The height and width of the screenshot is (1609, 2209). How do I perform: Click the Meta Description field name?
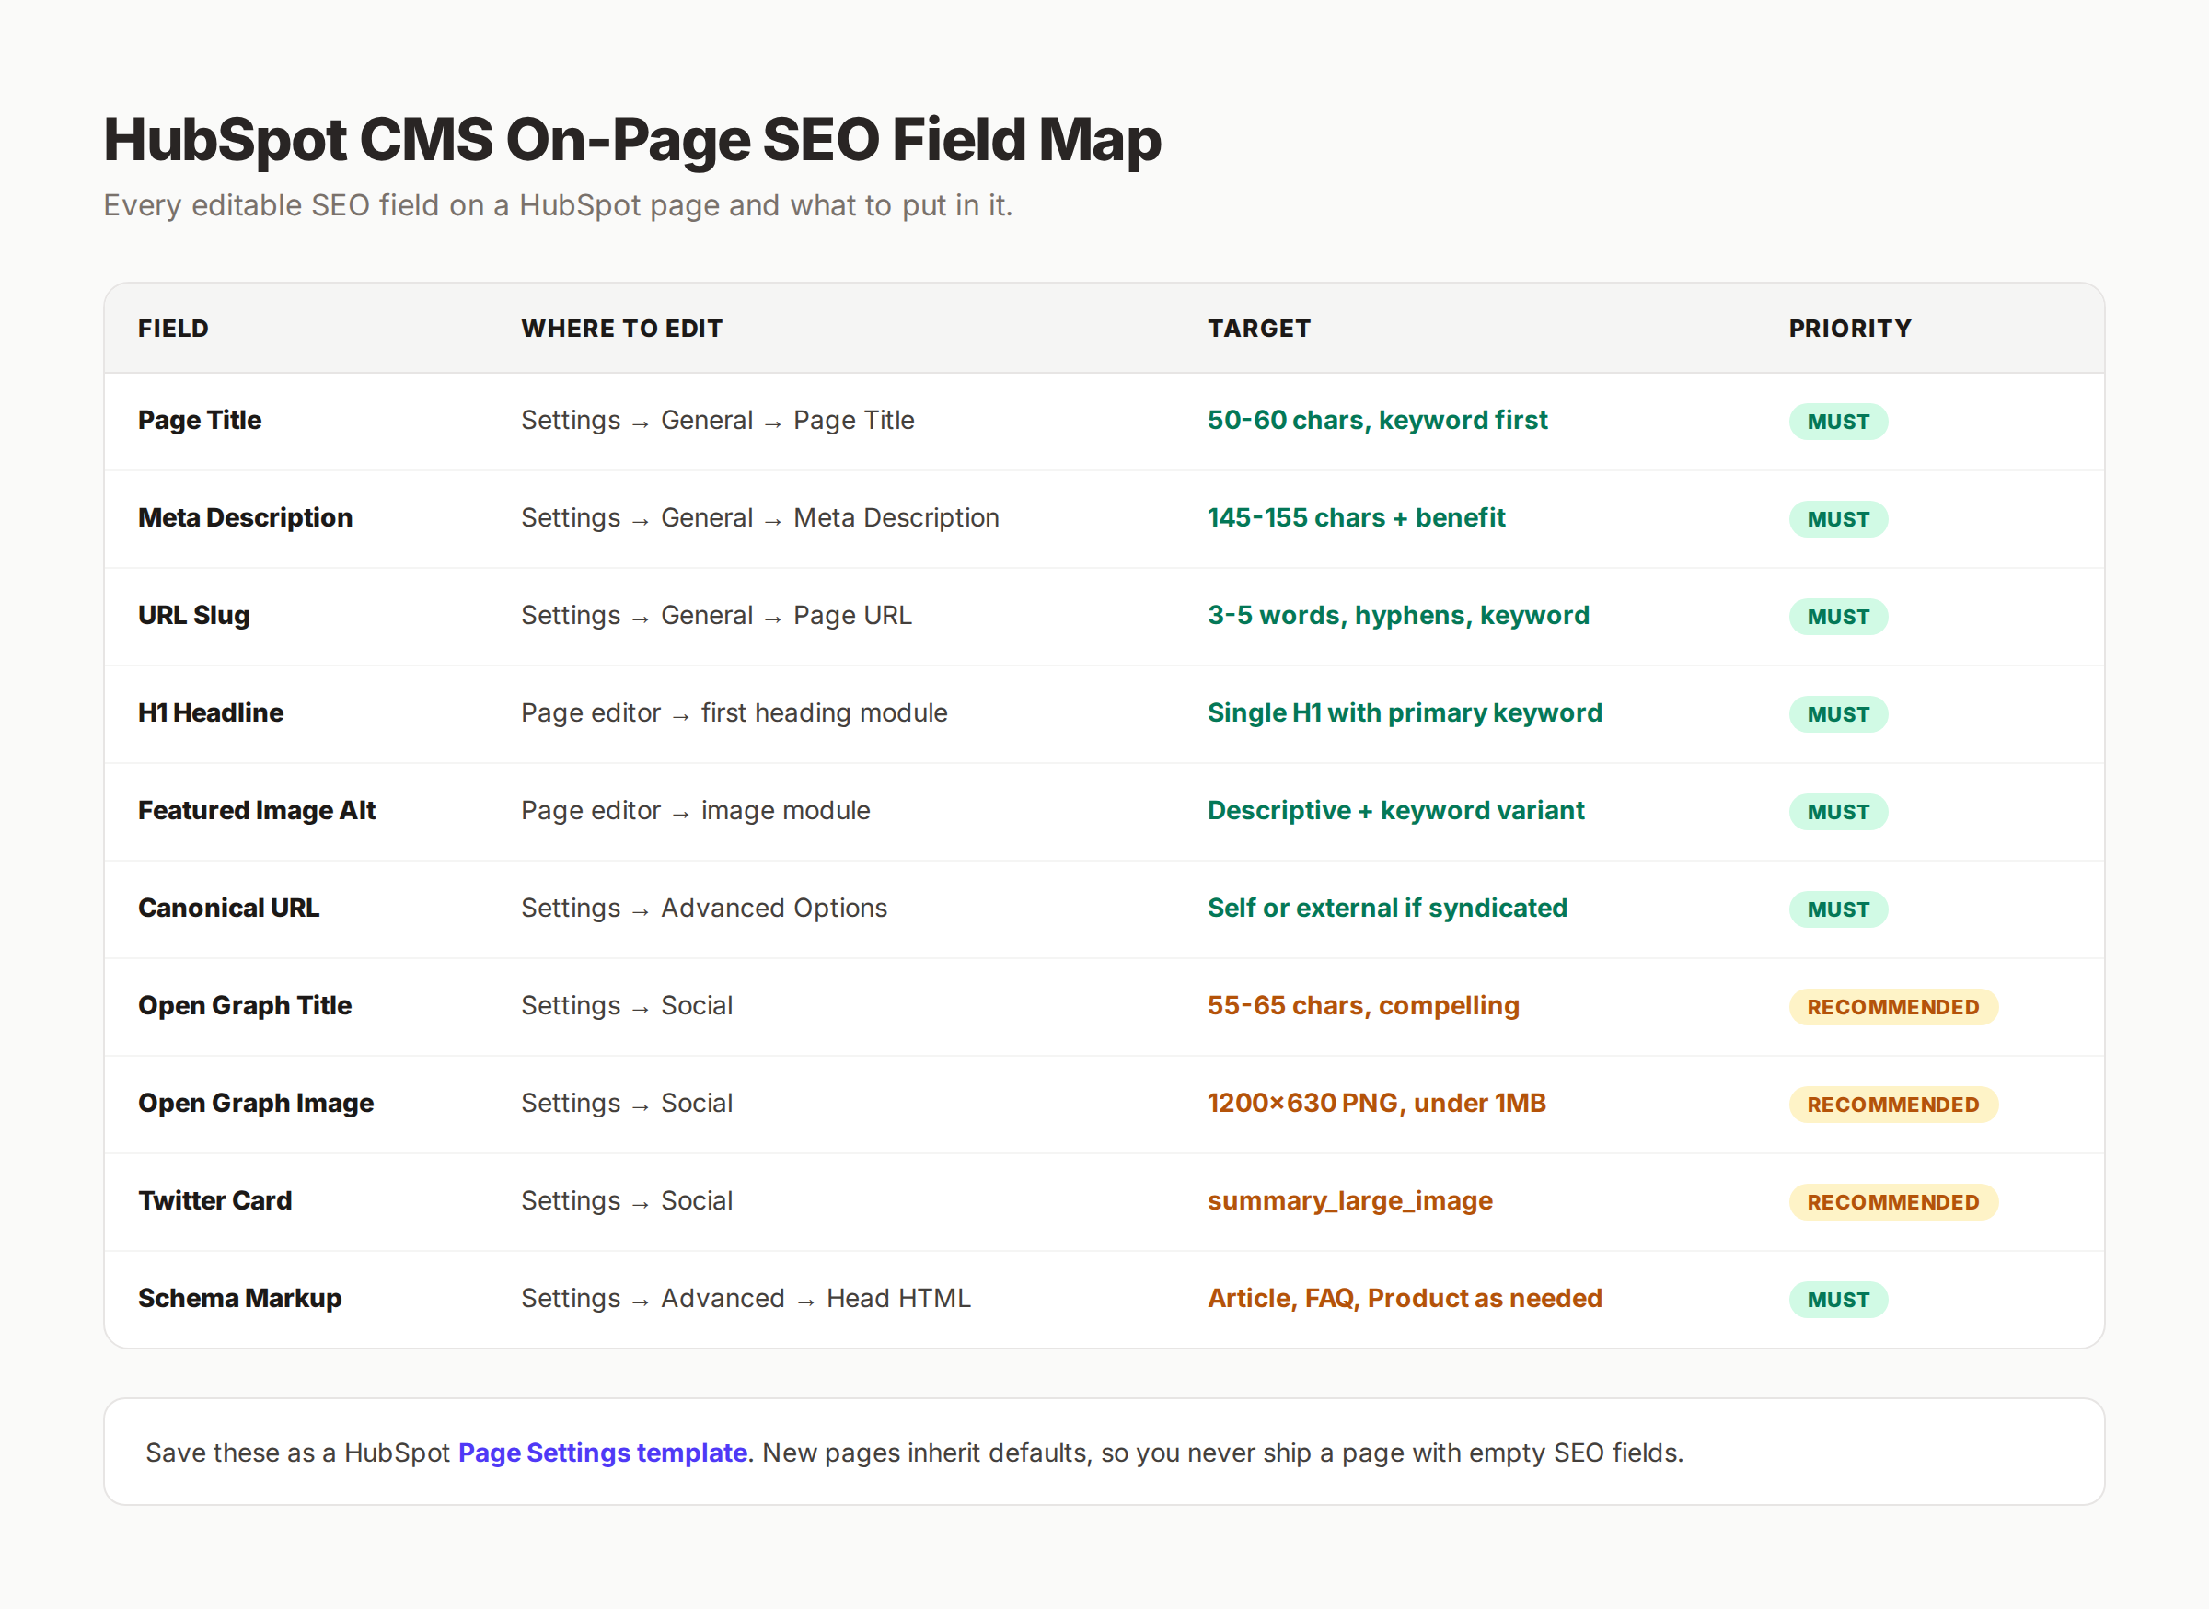click(x=246, y=517)
